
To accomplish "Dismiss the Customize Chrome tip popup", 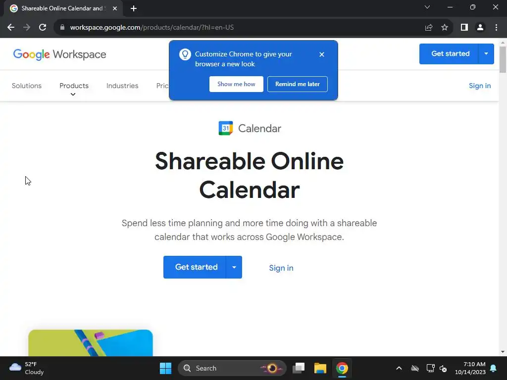I will coord(321,54).
